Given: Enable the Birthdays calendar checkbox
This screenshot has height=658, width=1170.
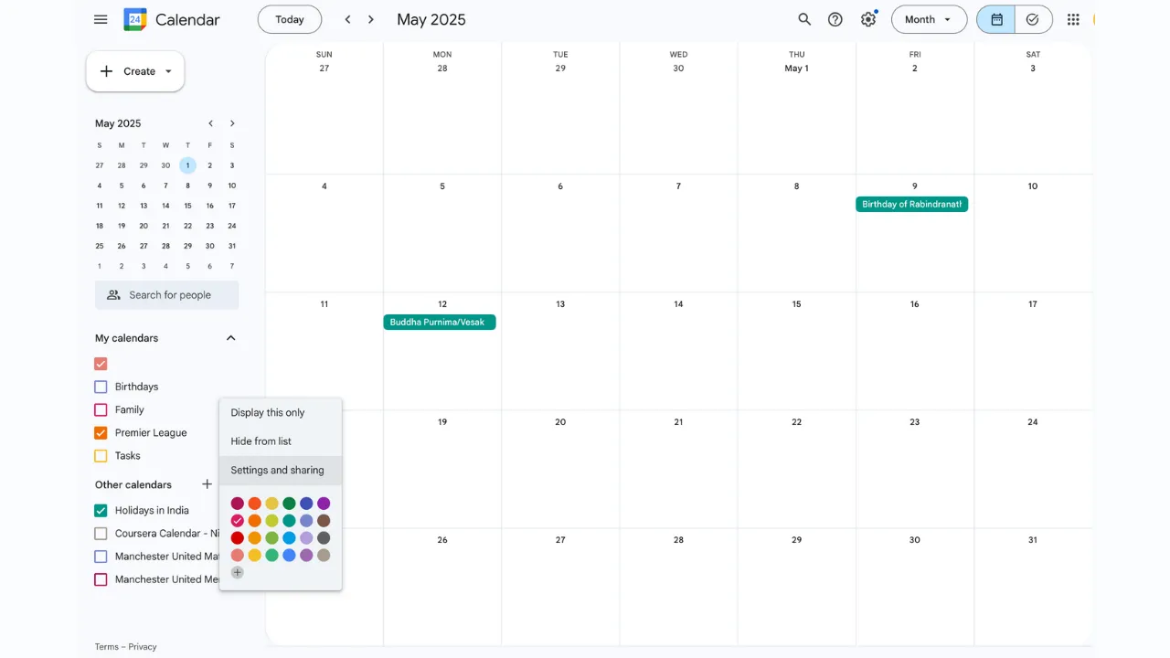Looking at the screenshot, I should [x=101, y=387].
